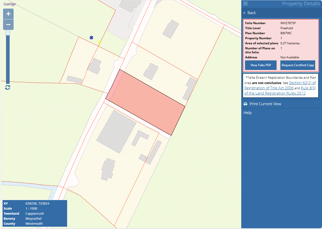This screenshot has width=322, height=229.
Task: Reset the map view with refresh icon
Action: [8, 87]
